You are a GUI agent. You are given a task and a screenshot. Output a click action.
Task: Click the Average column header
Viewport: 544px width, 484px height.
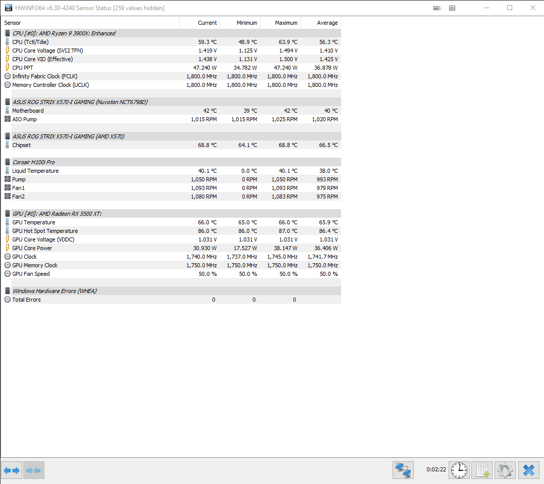pos(320,23)
